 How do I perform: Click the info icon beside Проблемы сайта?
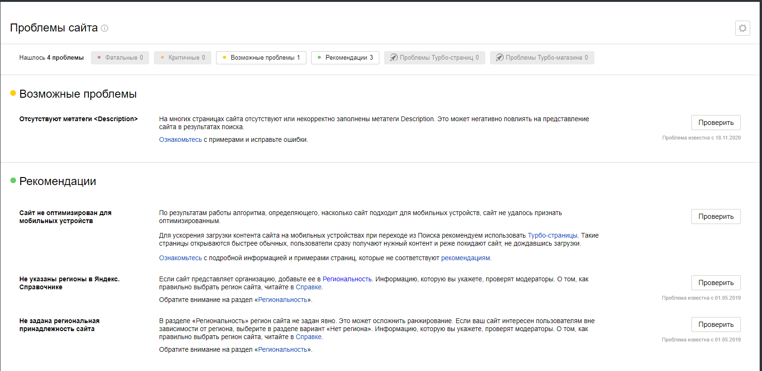pos(104,28)
